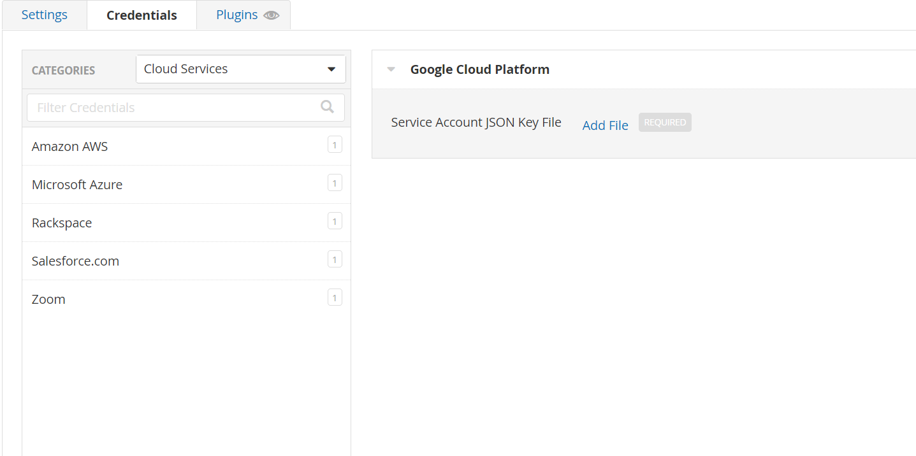Click the Add File link

pyautogui.click(x=605, y=125)
